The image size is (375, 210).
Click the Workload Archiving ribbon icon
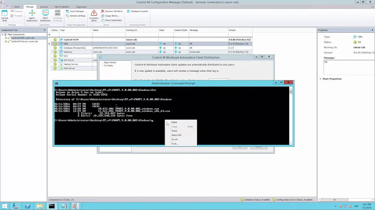pyautogui.click(x=57, y=16)
